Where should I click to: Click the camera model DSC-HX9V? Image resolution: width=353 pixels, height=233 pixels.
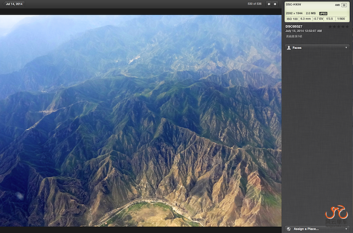point(293,4)
